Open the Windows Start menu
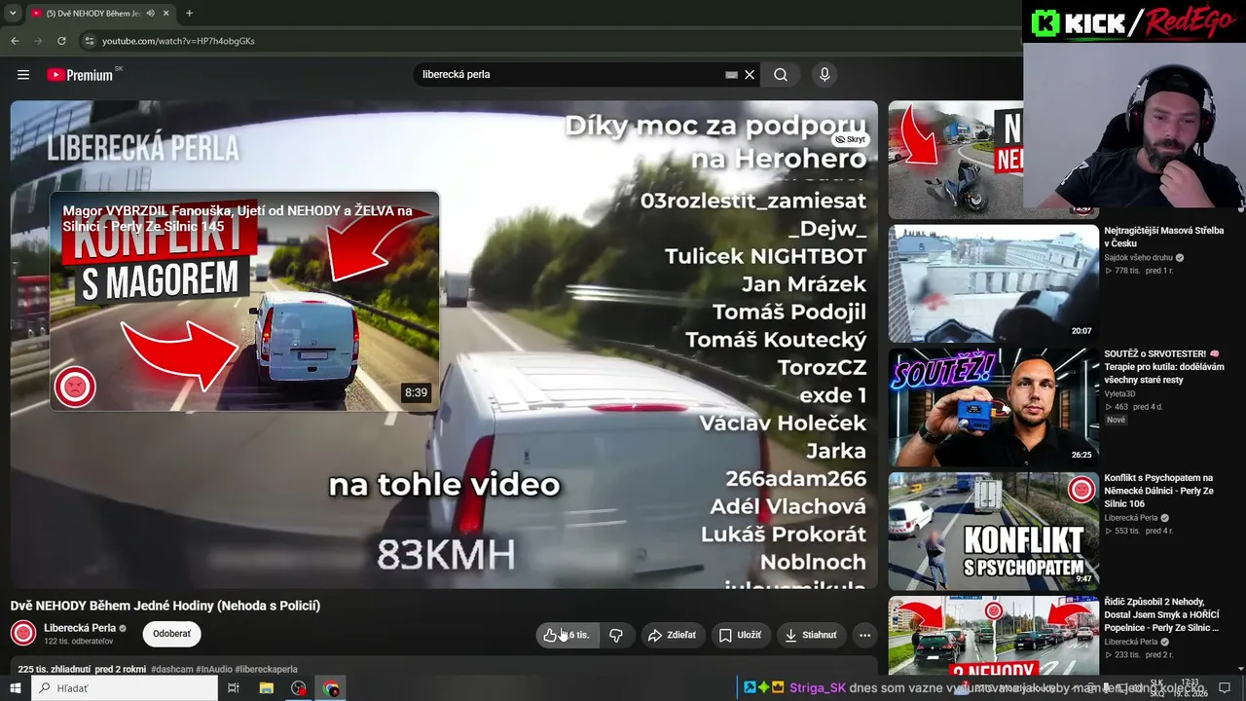Screen dimensions: 1246x701 click(x=15, y=688)
